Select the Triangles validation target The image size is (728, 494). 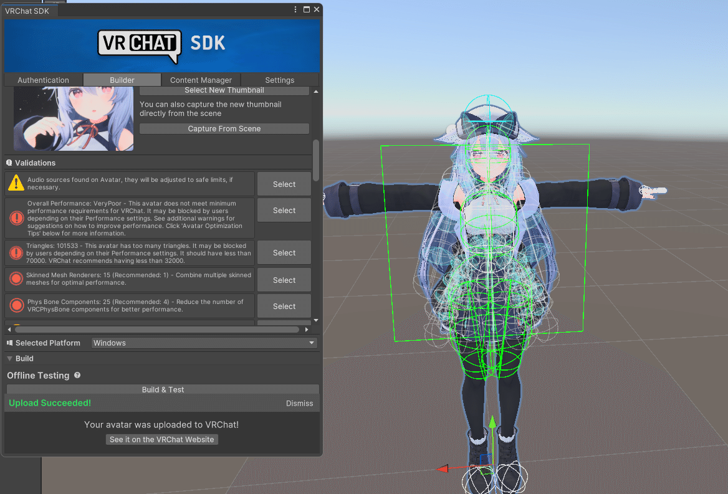point(284,253)
